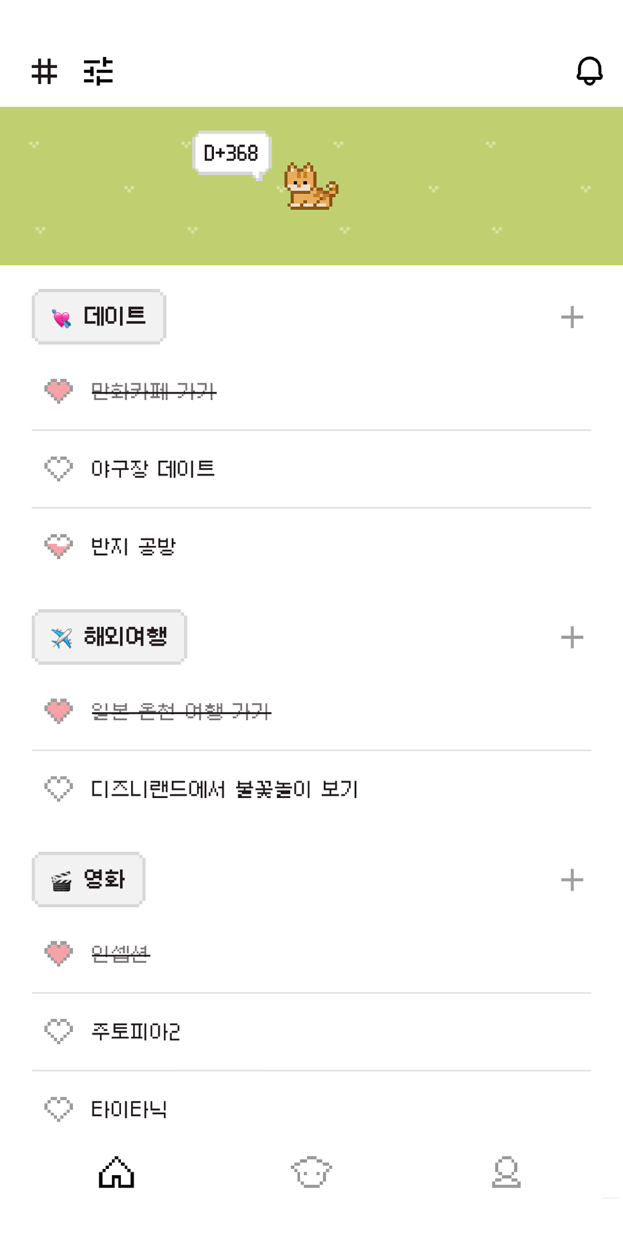The height and width of the screenshot is (1235, 623).
Task: Open the profile tab
Action: (506, 1172)
